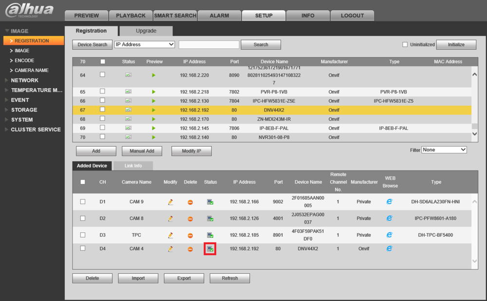
Task: Tick the Uninitialized checkbox
Action: pos(405,44)
